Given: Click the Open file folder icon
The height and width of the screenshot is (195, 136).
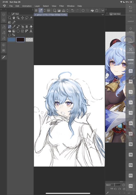Looking at the screenshot, I should coord(59,11).
